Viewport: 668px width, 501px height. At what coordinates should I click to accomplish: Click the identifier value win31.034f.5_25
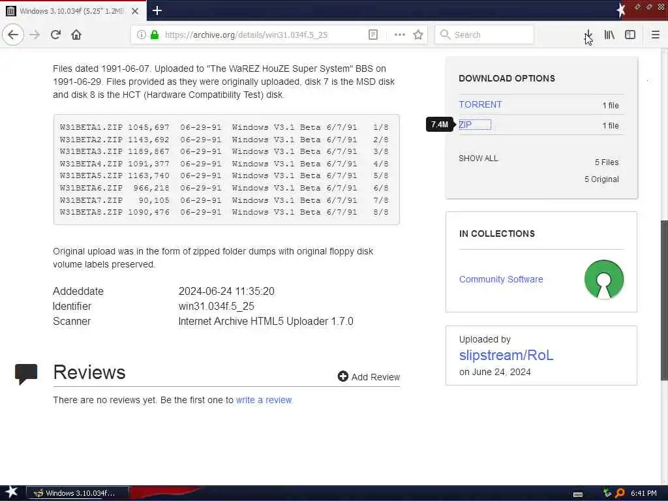tap(217, 306)
